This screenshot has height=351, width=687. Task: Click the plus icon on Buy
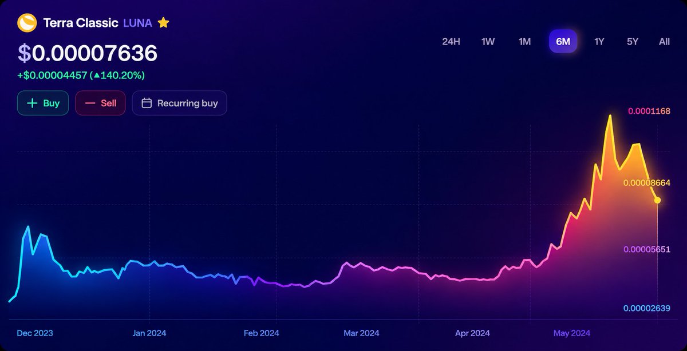(32, 103)
